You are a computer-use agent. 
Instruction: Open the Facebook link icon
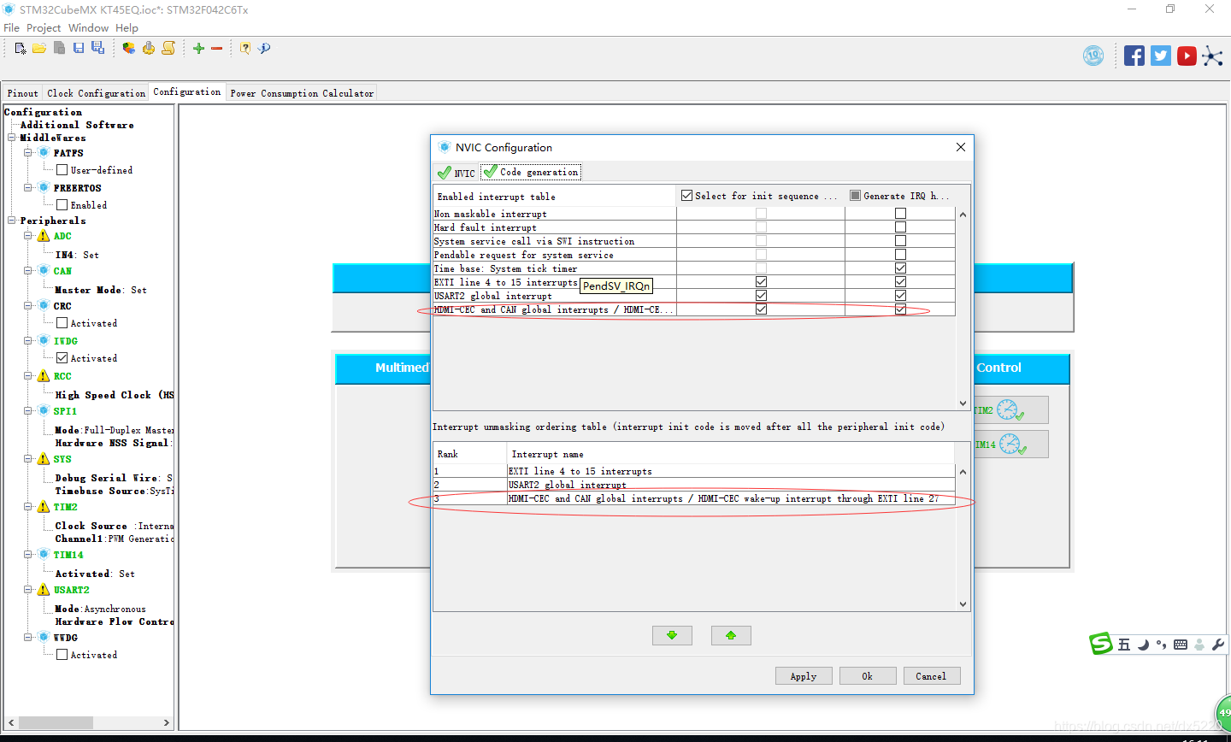click(x=1134, y=56)
